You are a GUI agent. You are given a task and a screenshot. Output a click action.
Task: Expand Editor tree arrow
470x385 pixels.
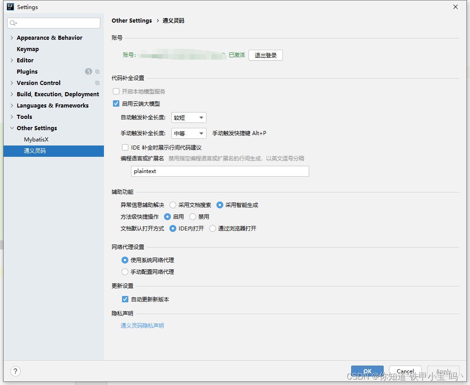tap(12, 60)
